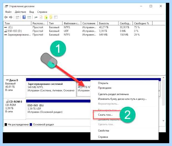Click the CD-ROM 0 disk label
This screenshot has height=146, width=172.
16,102
